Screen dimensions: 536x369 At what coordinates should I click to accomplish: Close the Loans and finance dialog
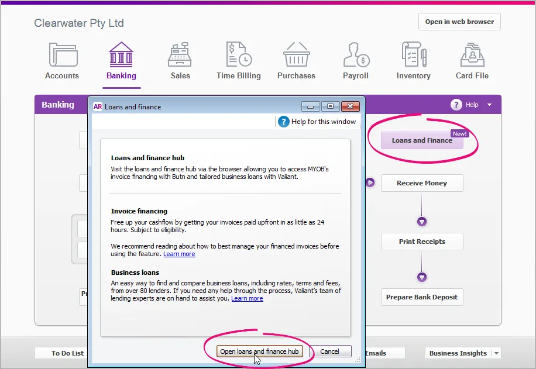pos(350,106)
